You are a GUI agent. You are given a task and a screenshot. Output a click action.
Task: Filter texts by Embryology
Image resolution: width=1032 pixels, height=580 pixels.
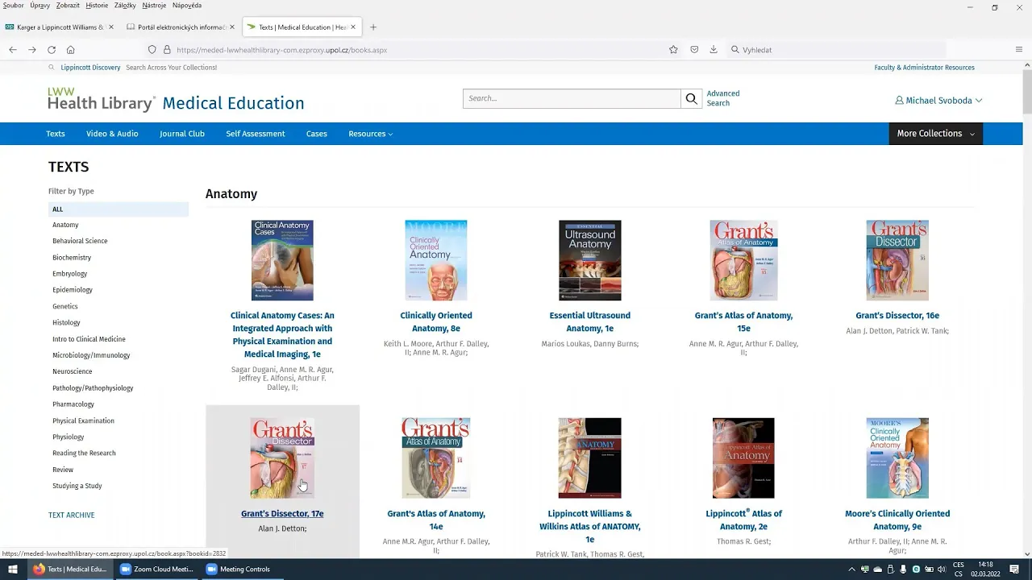[x=69, y=274]
